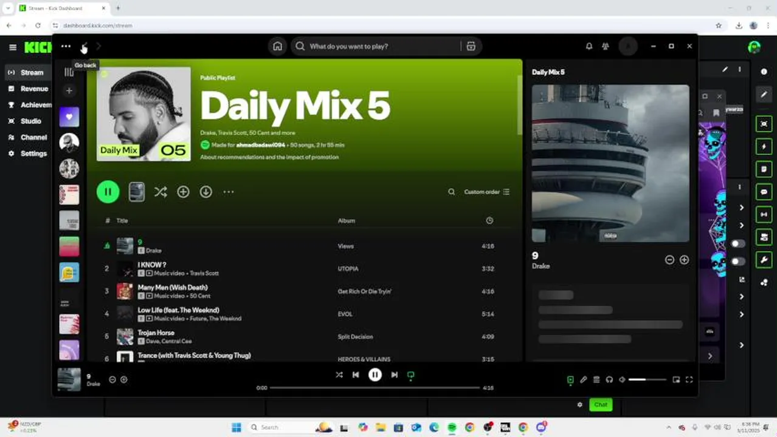Click the Go back arrow in Spotify
This screenshot has width=777, height=437.
pos(85,46)
